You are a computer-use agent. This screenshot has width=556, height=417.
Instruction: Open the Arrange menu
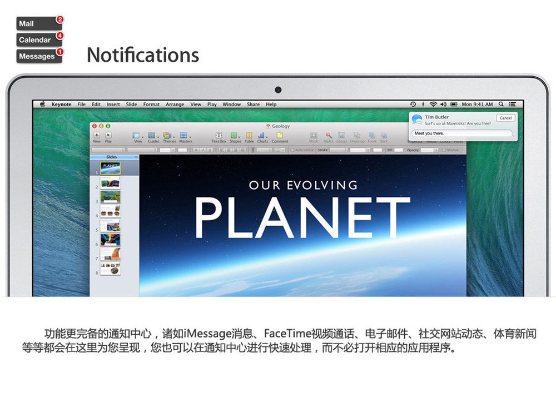coord(175,105)
